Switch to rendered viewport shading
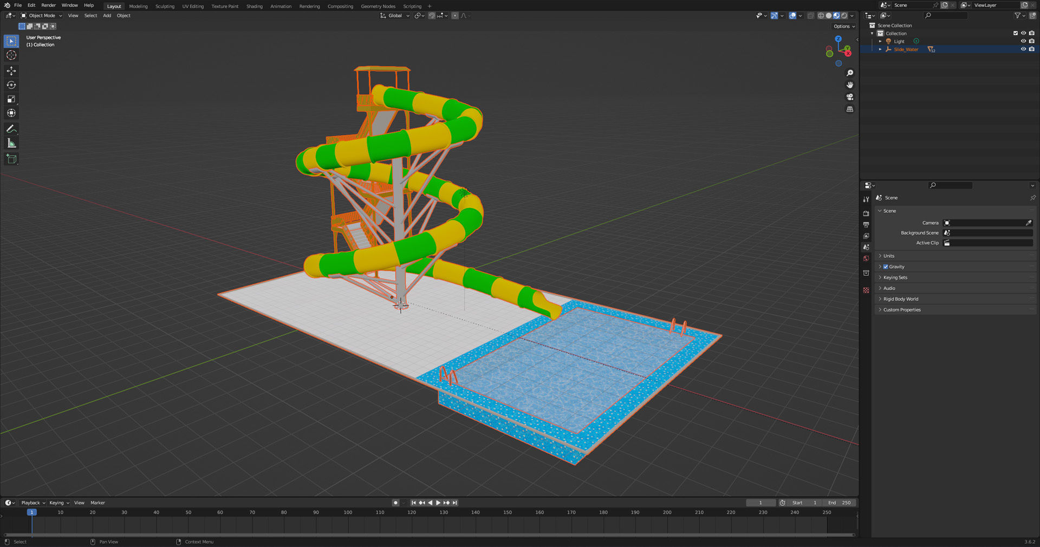 [x=844, y=16]
